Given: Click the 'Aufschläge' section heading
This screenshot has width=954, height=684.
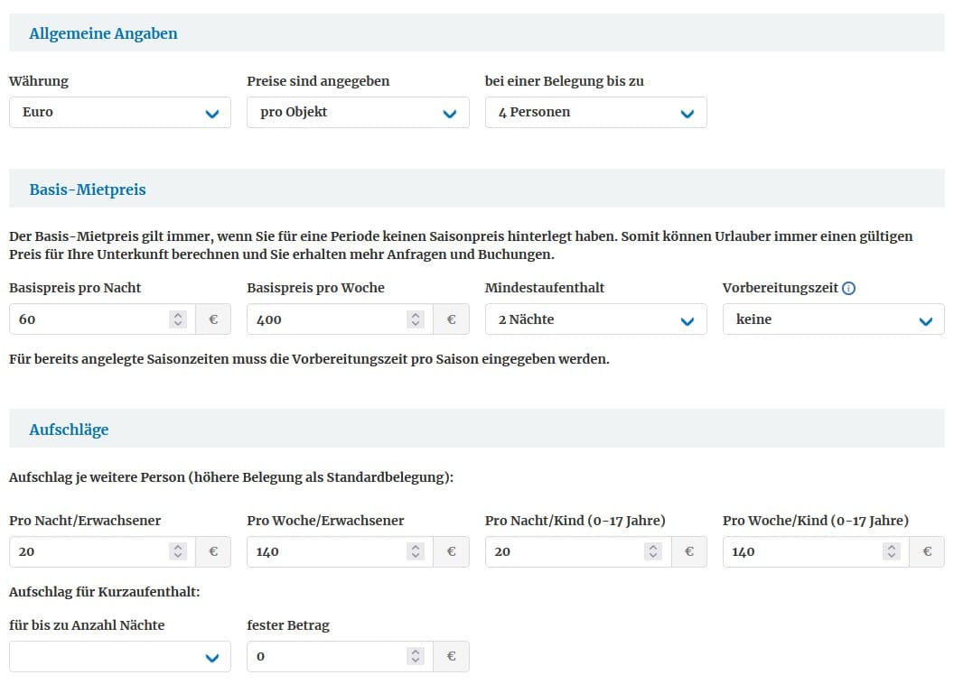Looking at the screenshot, I should click(69, 430).
